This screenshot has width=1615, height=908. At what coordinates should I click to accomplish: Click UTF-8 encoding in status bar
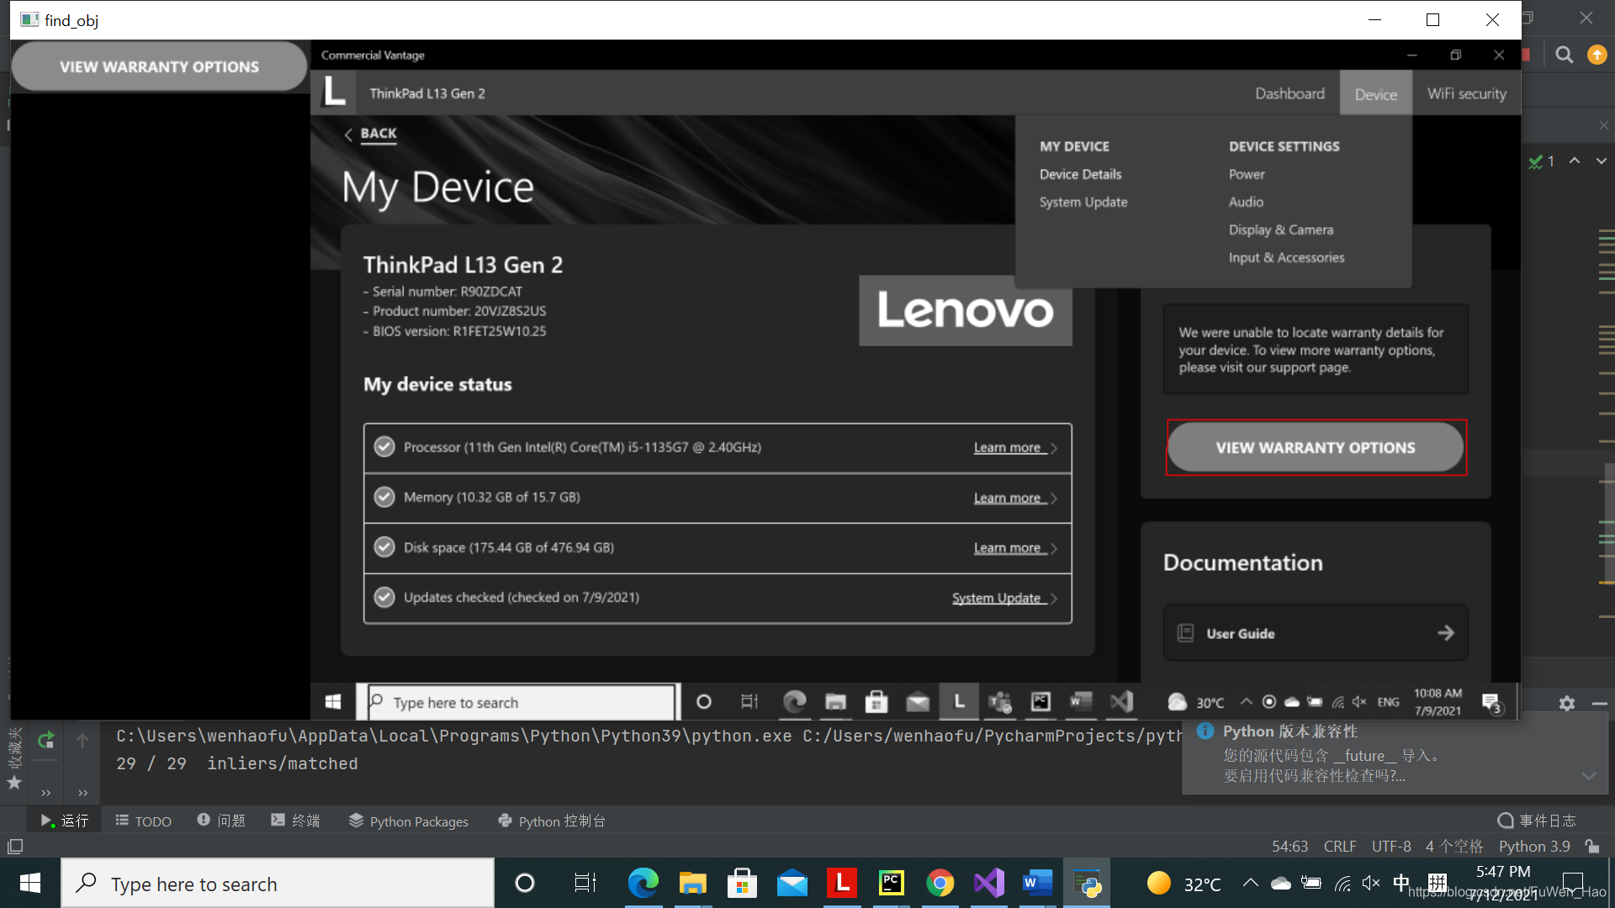tap(1391, 846)
